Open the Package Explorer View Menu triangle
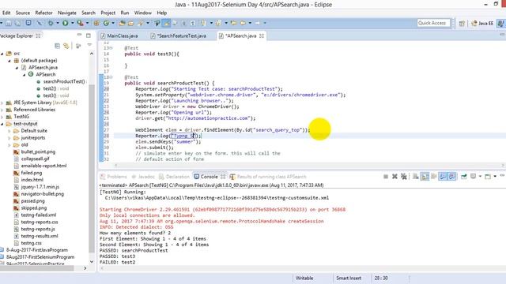The height and width of the screenshot is (284, 506). click(x=89, y=46)
